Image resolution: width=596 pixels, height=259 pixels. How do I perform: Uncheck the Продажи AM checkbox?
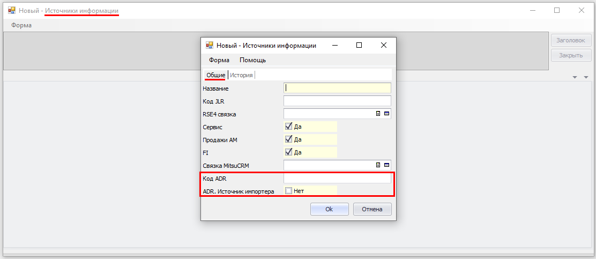coord(288,139)
